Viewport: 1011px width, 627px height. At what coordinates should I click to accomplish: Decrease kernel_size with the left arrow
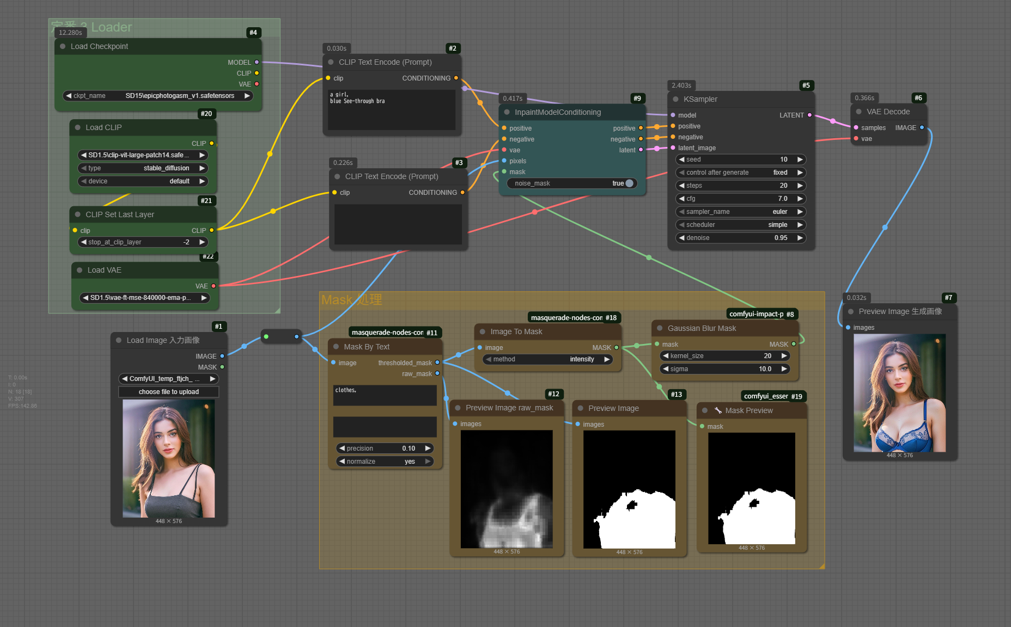click(666, 356)
